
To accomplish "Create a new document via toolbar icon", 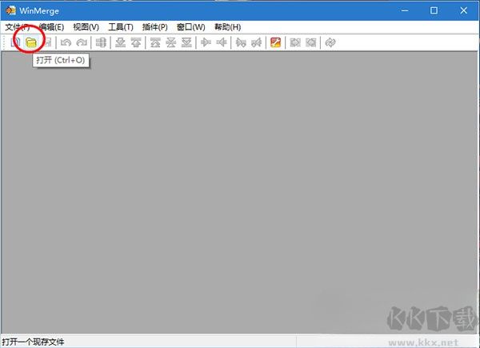I will (x=15, y=42).
